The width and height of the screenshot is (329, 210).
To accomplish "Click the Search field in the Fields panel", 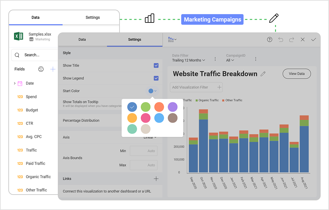I will pyautogui.click(x=34, y=55).
